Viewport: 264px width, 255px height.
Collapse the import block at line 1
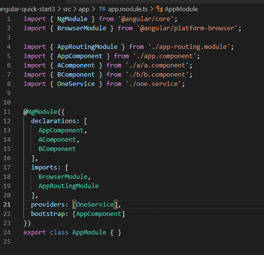click(x=19, y=19)
